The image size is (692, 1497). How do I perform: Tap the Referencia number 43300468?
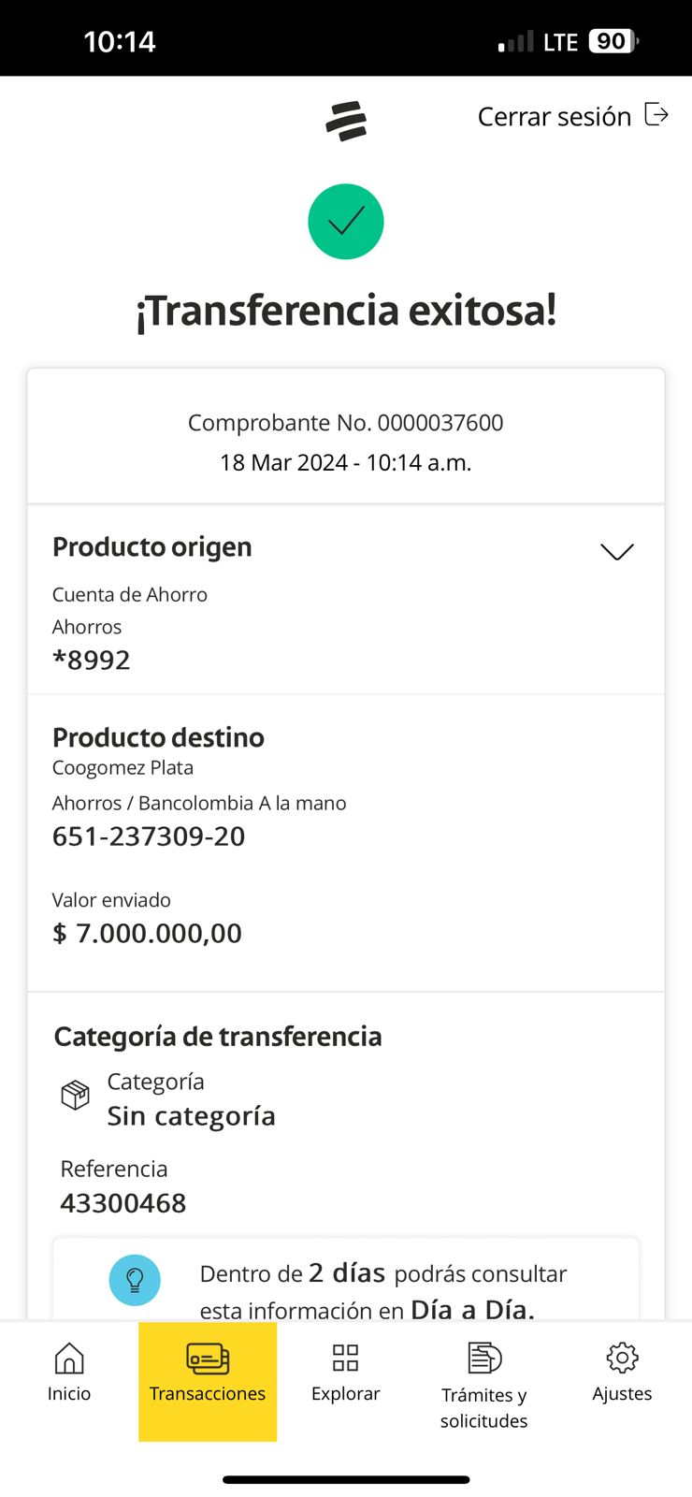click(123, 1203)
